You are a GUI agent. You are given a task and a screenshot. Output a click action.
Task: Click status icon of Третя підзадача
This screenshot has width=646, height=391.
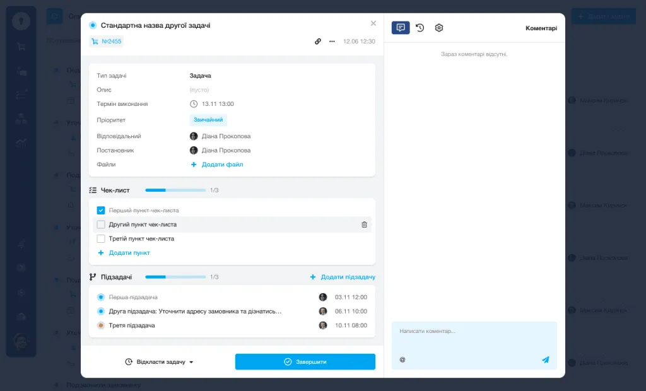click(101, 325)
